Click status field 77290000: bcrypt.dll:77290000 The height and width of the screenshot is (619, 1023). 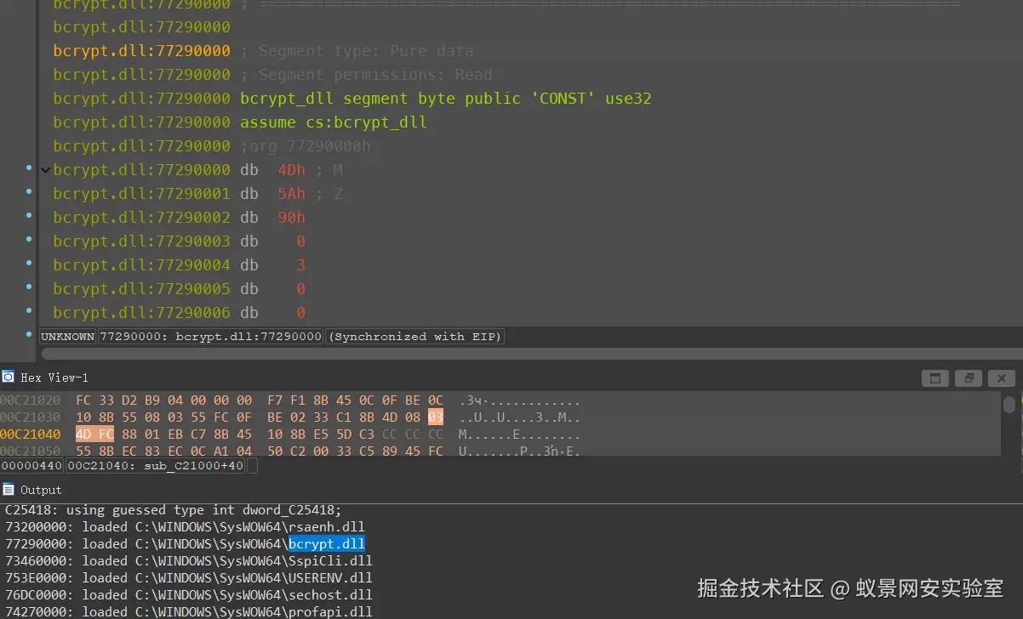point(211,337)
